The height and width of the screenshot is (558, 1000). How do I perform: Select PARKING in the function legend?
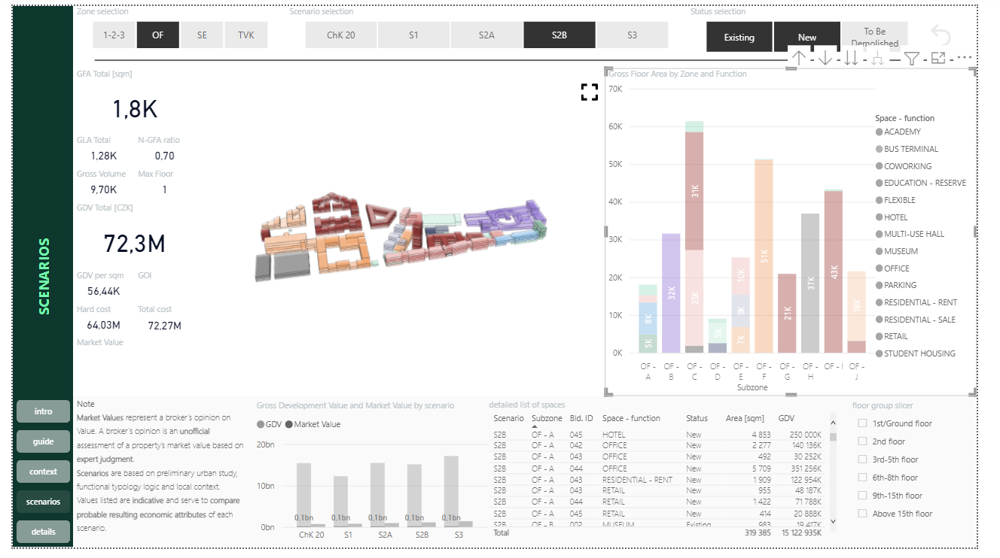point(896,285)
